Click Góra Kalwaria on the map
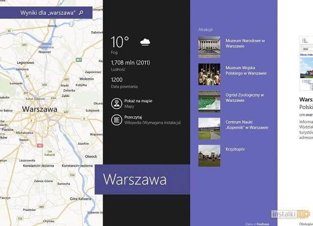The image size is (313, 226). coord(80,199)
